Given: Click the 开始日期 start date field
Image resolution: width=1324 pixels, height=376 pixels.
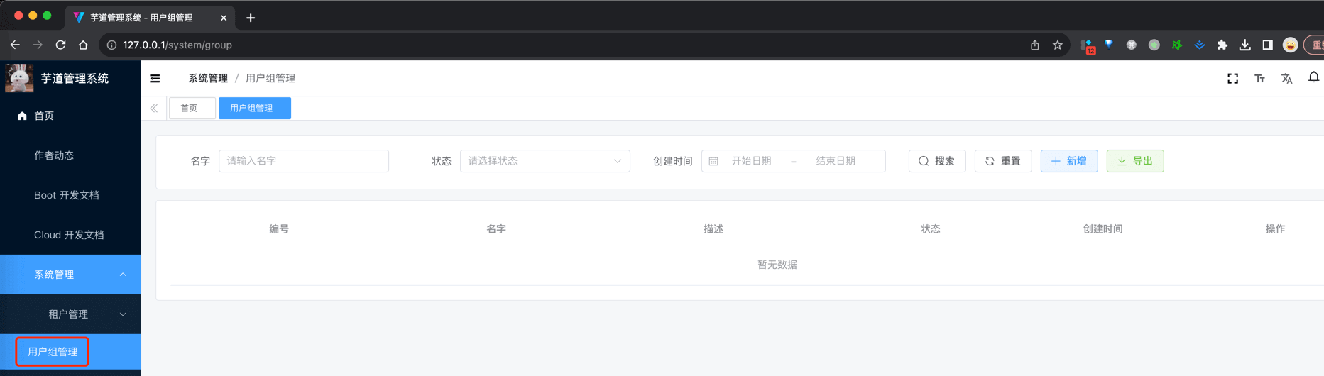Looking at the screenshot, I should 751,161.
